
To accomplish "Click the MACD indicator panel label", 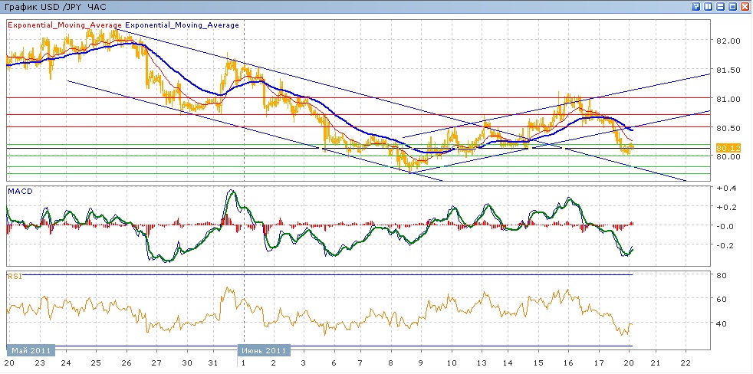I will [x=19, y=189].
